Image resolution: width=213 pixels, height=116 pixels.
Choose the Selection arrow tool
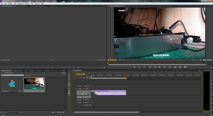pyautogui.click(x=69, y=72)
